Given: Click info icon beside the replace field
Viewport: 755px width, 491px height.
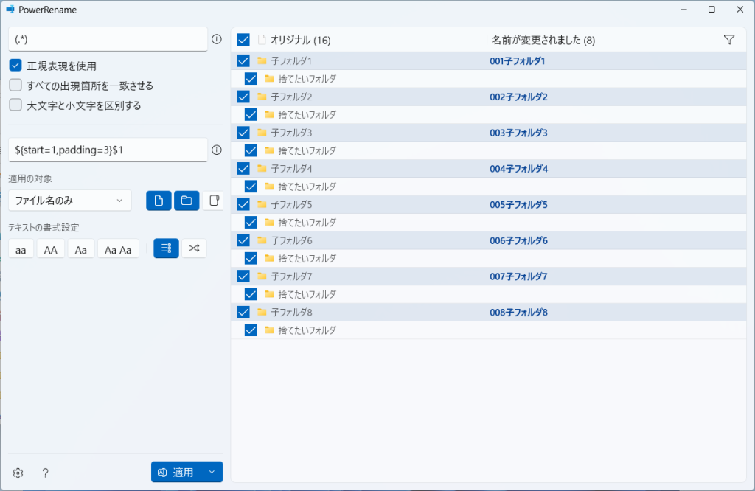Looking at the screenshot, I should (x=217, y=150).
